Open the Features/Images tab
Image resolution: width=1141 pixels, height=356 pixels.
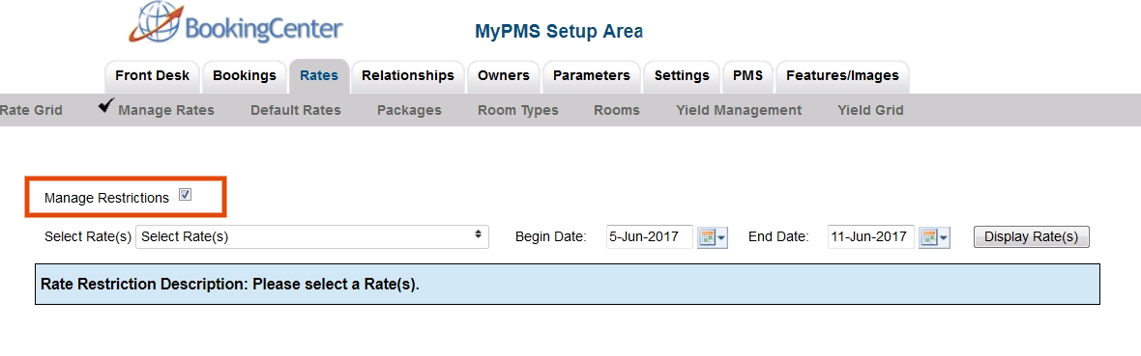coord(842,75)
